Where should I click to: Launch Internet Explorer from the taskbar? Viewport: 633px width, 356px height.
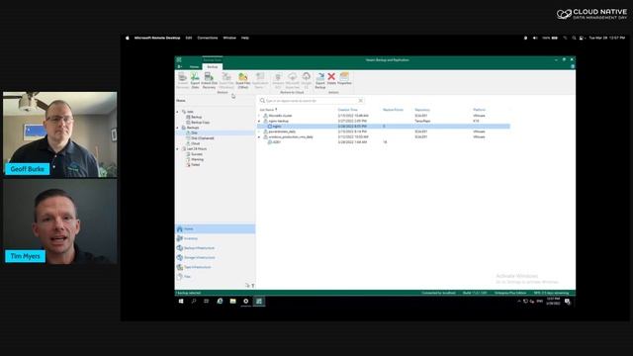coord(220,301)
